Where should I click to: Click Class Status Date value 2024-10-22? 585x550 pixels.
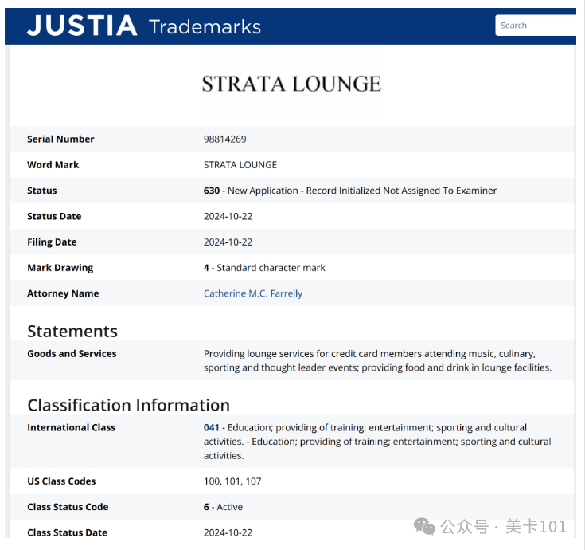tap(228, 532)
